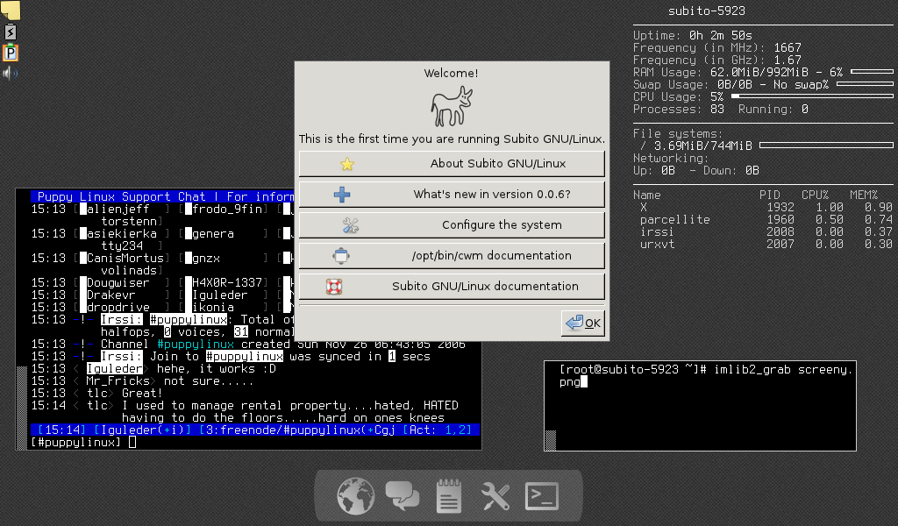Select nick Dougwiser in irssi names list
The image size is (898, 526).
pyautogui.click(x=118, y=283)
